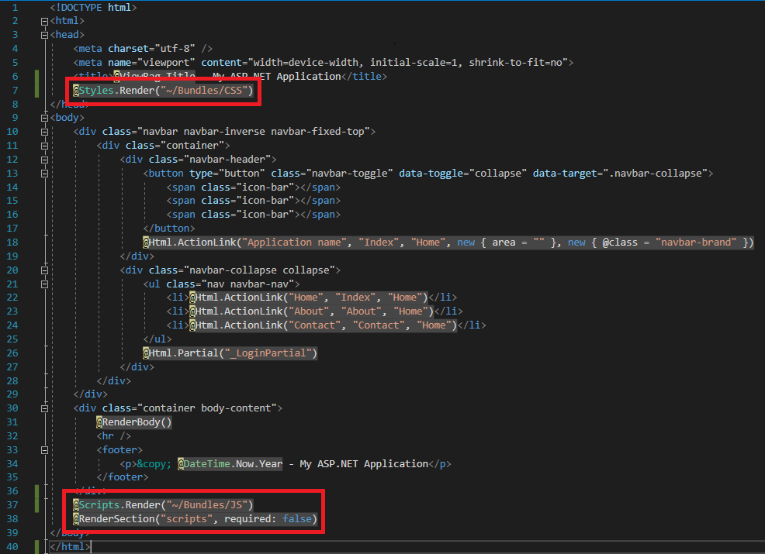The height and width of the screenshot is (554, 765).
Task: Collapse the navbar div fold on line 10
Action: pos(44,131)
